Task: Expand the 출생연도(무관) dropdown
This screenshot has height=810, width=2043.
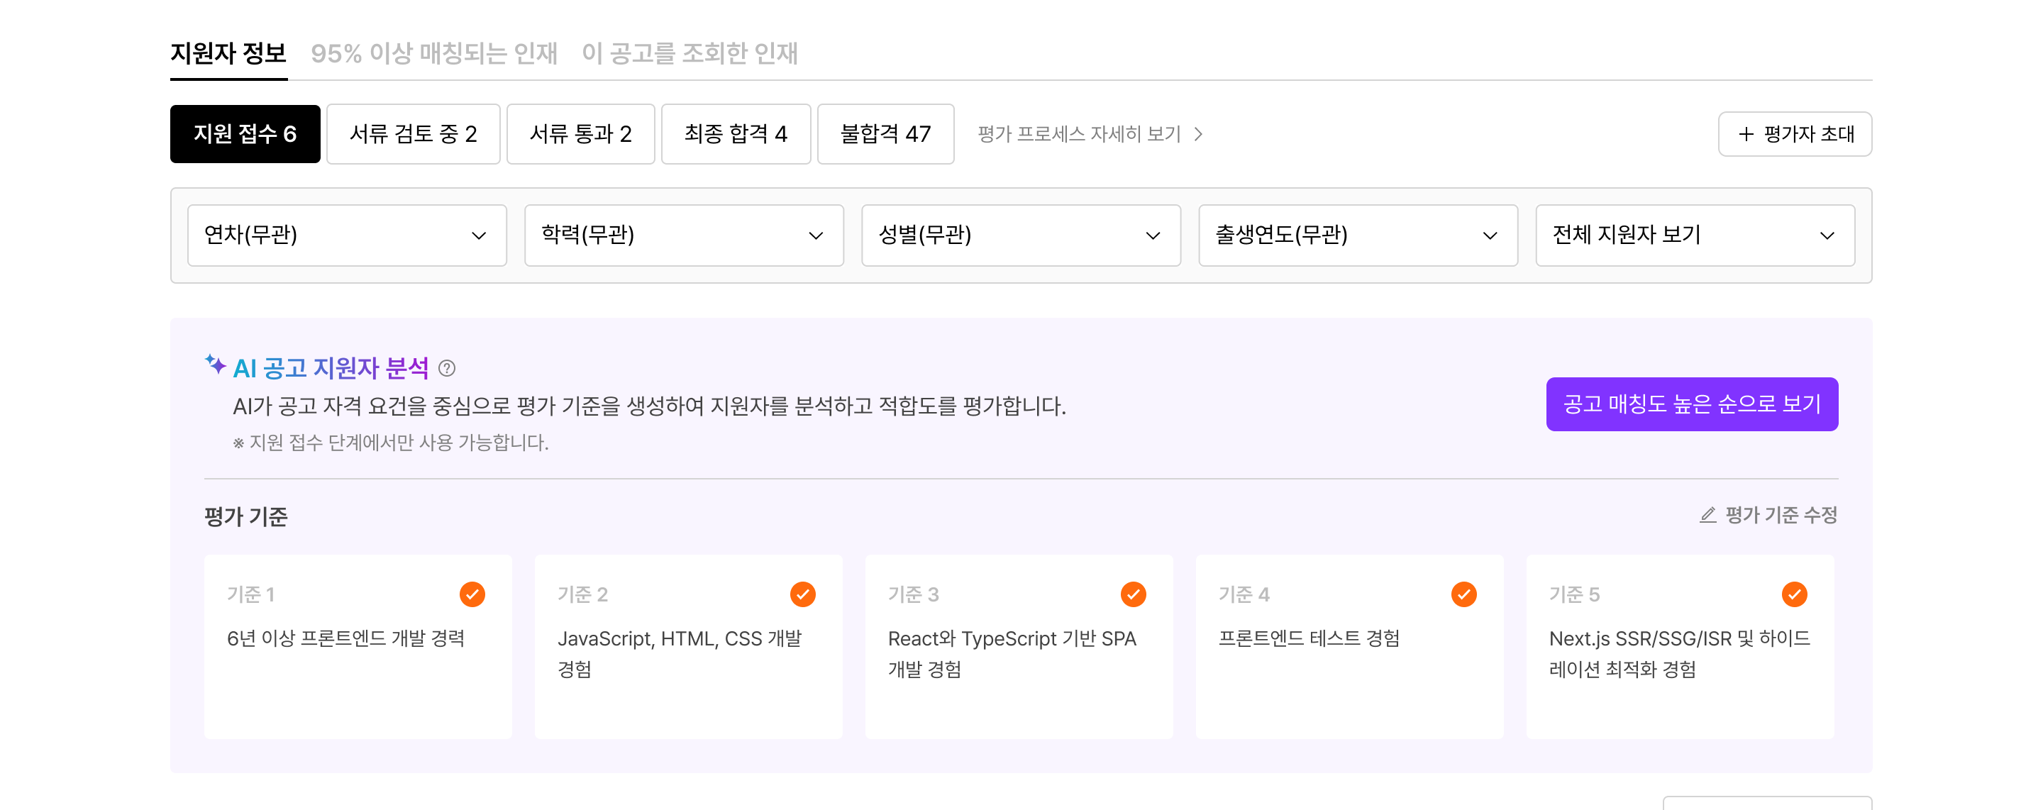Action: [1358, 235]
